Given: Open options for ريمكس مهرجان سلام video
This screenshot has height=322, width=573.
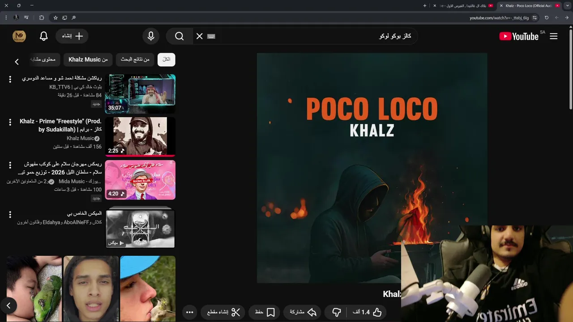Looking at the screenshot, I should click(x=10, y=165).
